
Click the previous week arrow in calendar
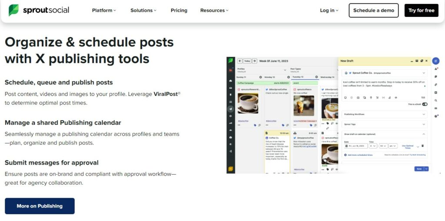click(x=240, y=61)
